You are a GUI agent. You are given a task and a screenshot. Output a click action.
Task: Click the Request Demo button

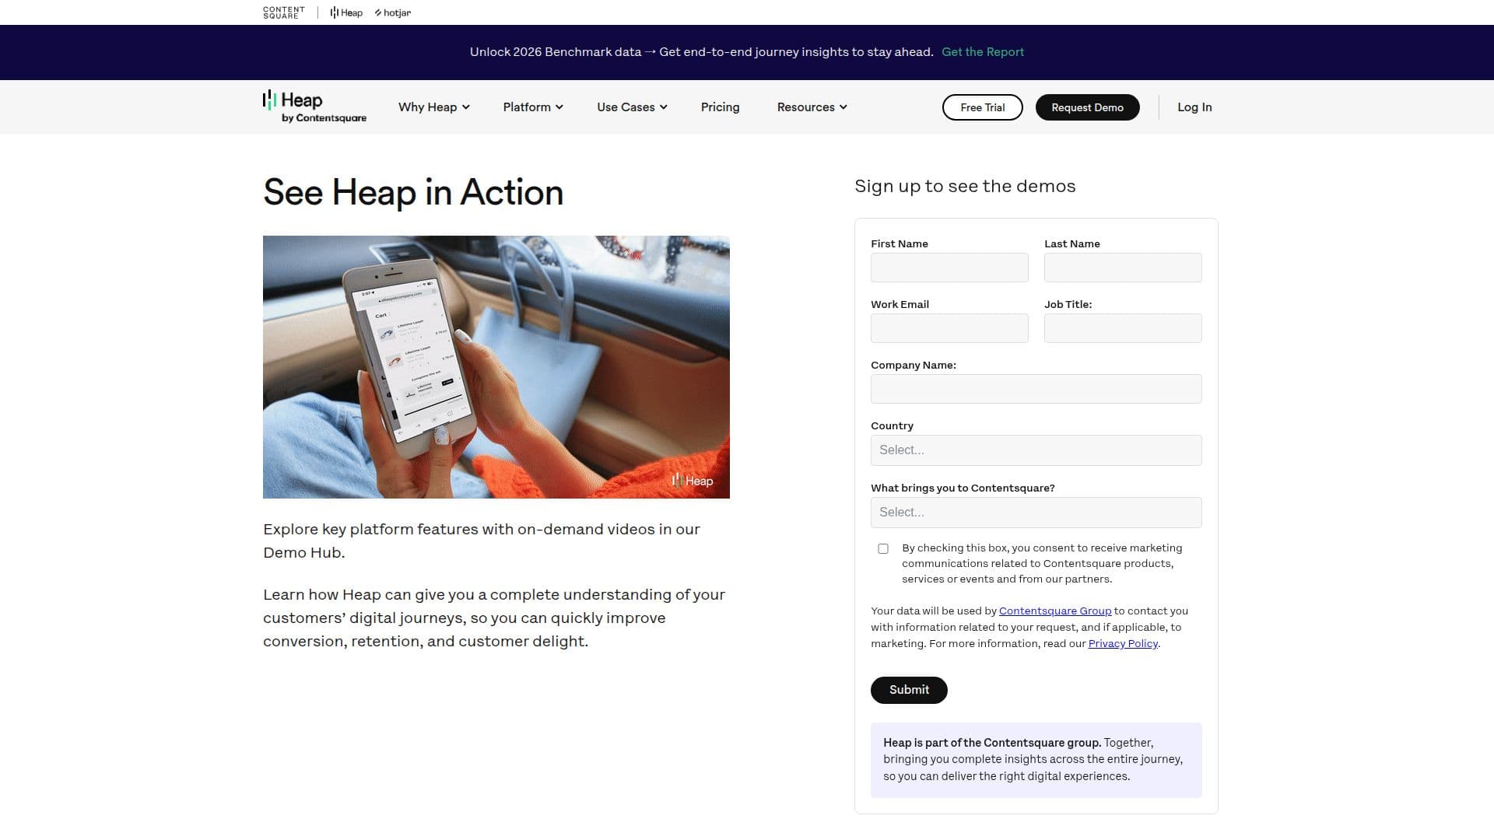click(x=1087, y=107)
